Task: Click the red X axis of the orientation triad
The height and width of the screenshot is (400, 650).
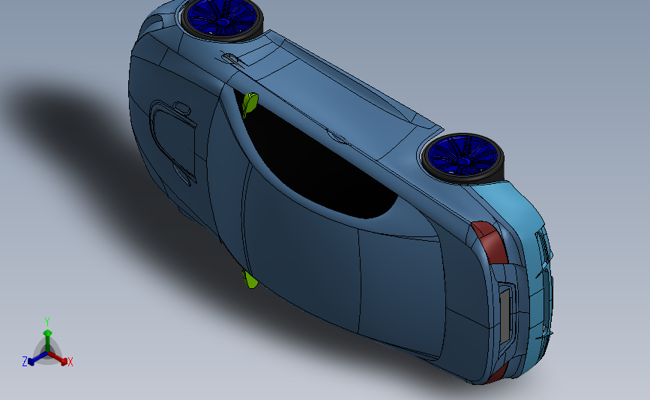Action: click(x=58, y=359)
